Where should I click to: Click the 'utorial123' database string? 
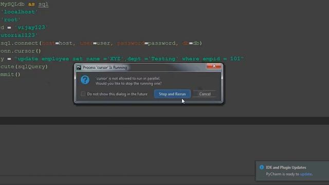[19, 35]
